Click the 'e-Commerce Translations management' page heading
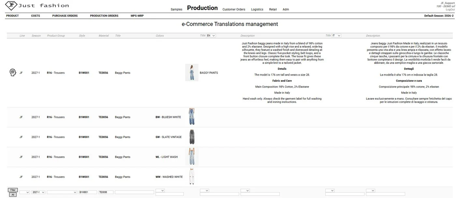Image resolution: width=456 pixels, height=198 pixels. click(230, 24)
